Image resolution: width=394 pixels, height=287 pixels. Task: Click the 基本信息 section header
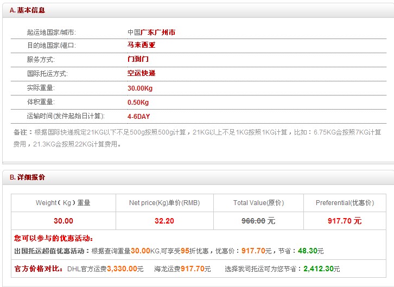28,10
